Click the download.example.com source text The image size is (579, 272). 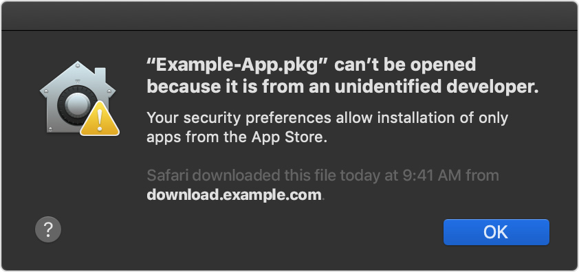[234, 194]
